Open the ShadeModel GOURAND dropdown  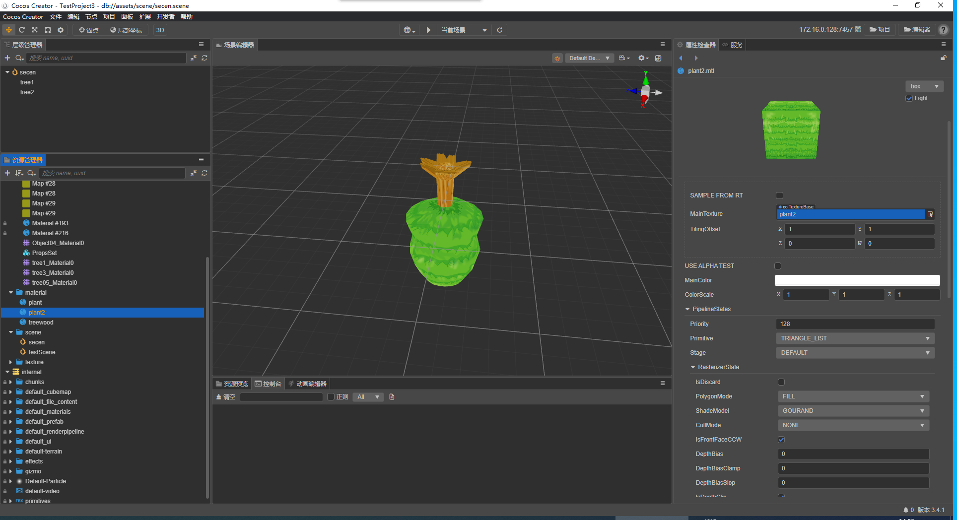point(853,411)
